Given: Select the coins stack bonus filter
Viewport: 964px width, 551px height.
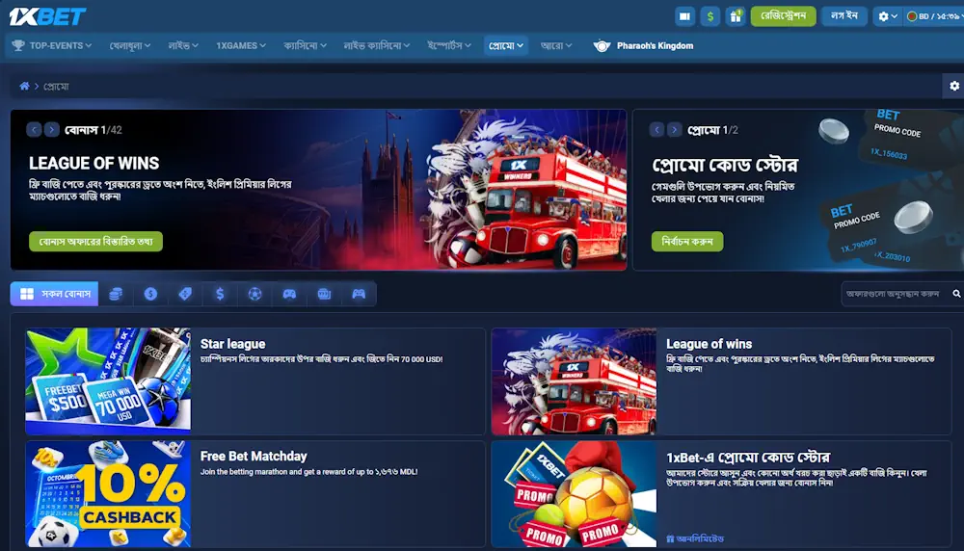Looking at the screenshot, I should (116, 294).
